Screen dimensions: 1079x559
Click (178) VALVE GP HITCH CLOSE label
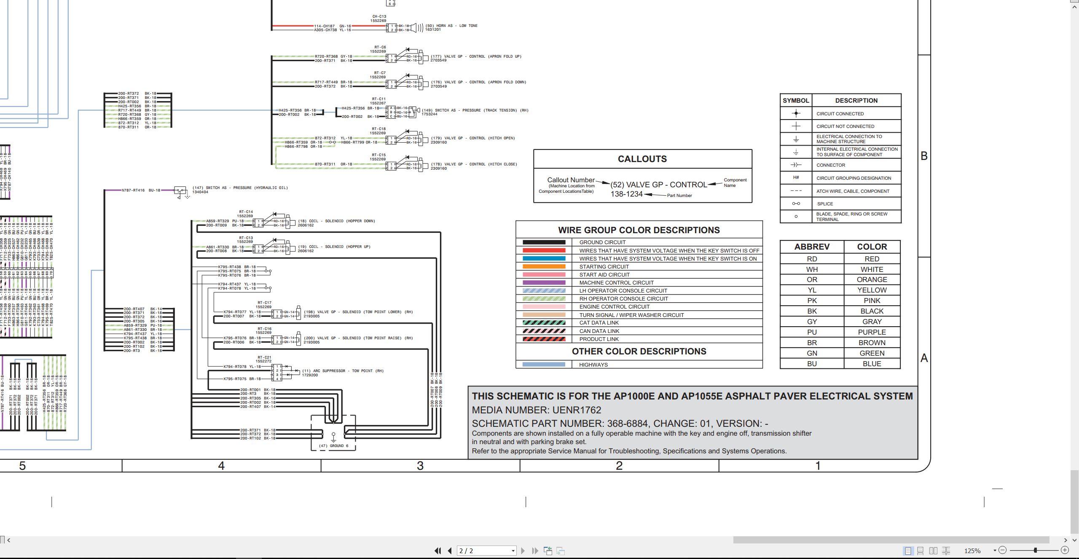(x=474, y=164)
